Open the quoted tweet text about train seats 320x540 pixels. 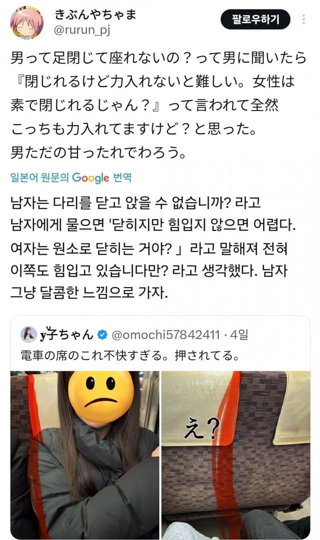pyautogui.click(x=130, y=355)
